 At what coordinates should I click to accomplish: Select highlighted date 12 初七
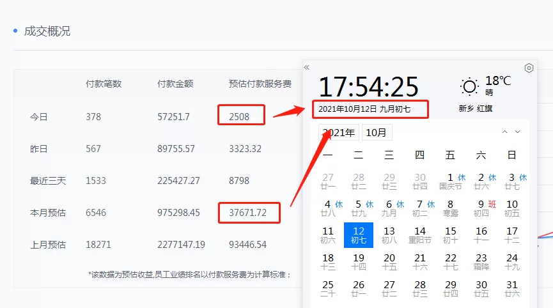click(359, 235)
